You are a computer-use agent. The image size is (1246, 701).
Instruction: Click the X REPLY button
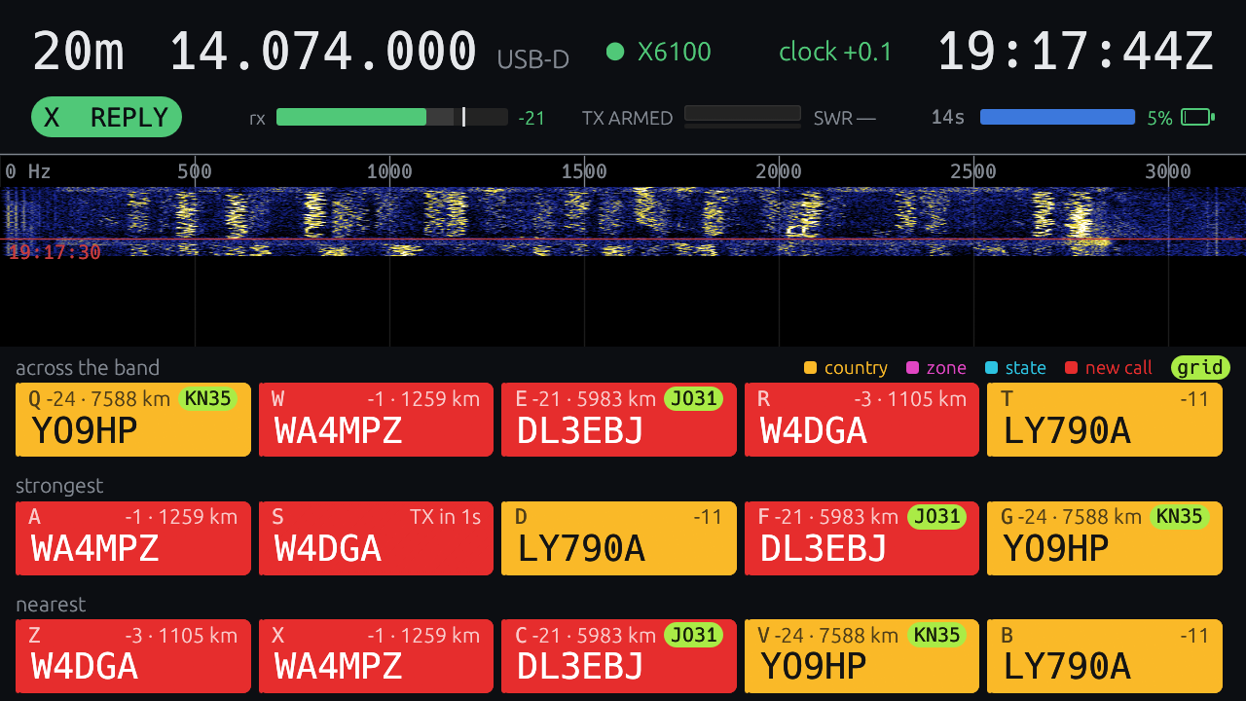coord(106,117)
